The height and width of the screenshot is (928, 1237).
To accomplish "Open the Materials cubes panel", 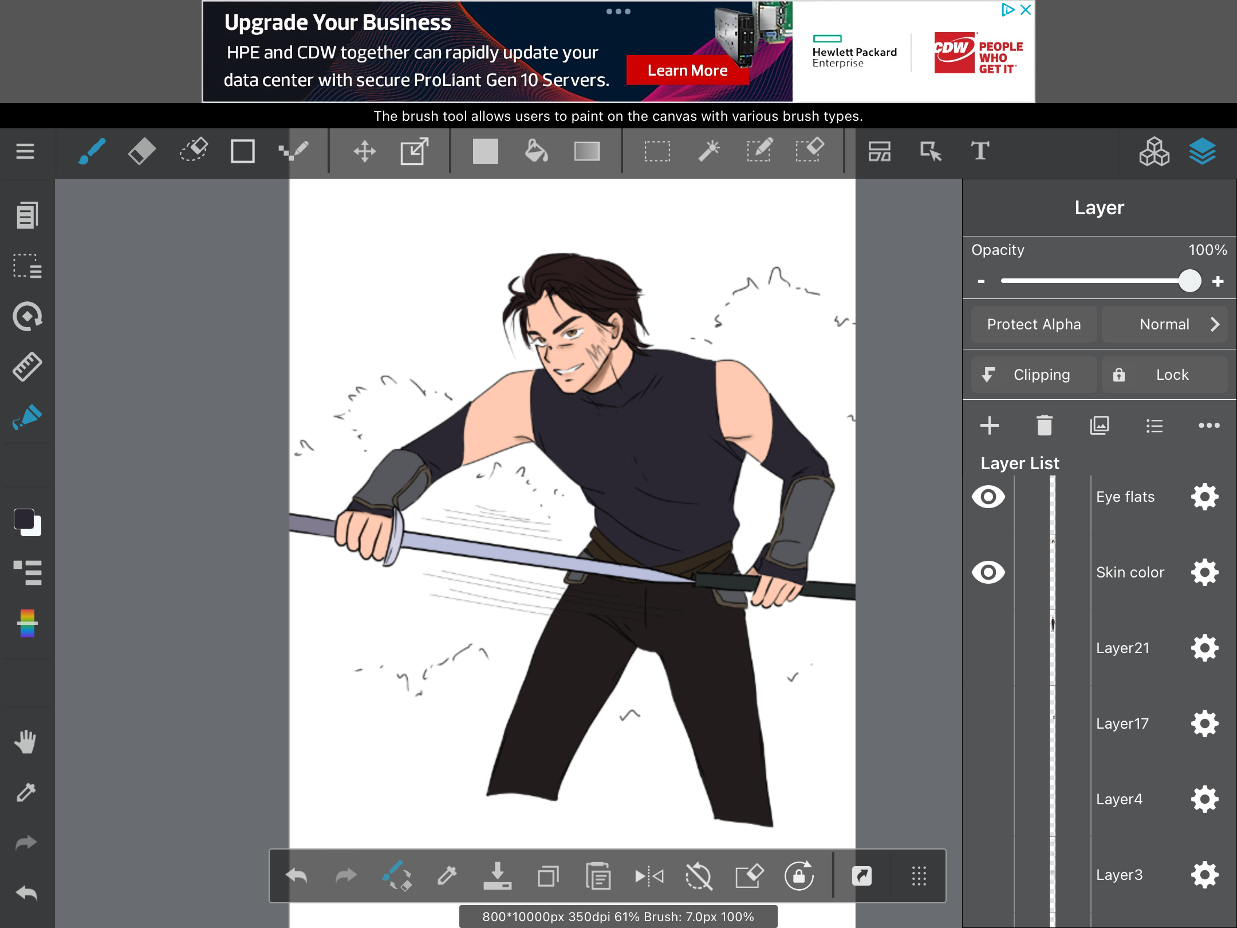I will pyautogui.click(x=1153, y=152).
